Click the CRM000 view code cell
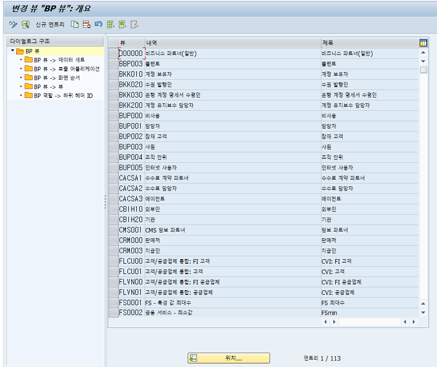Image resolution: width=437 pixels, height=367 pixels. (131, 240)
